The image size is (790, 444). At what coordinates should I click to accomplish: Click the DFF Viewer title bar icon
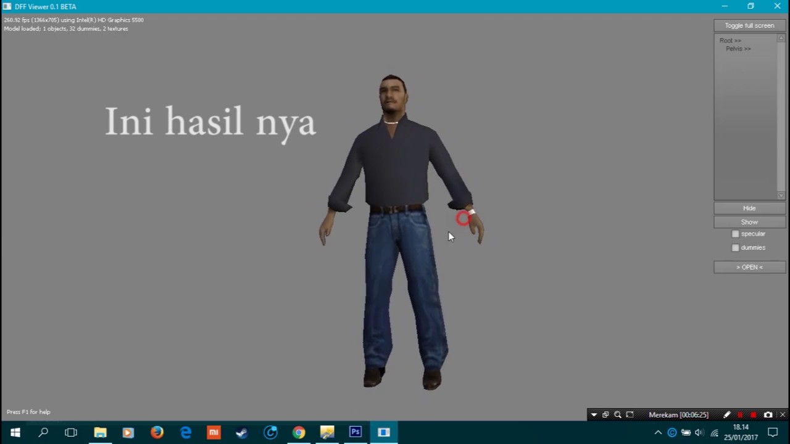coord(7,6)
